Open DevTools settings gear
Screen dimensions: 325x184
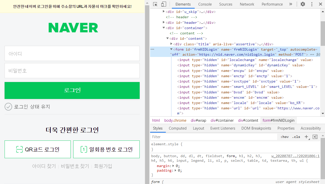[303, 4]
